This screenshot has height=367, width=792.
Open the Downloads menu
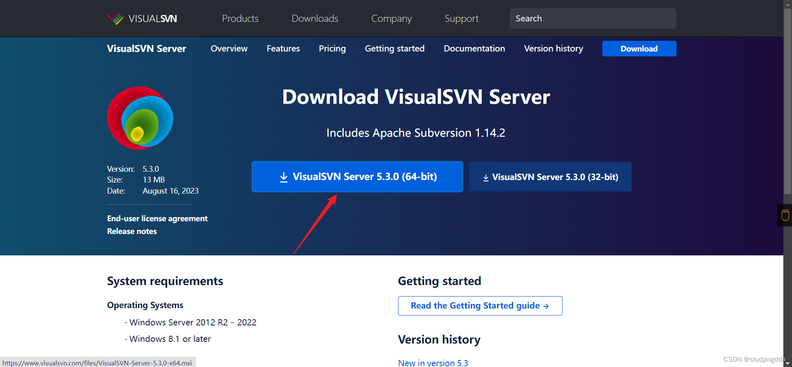click(315, 19)
